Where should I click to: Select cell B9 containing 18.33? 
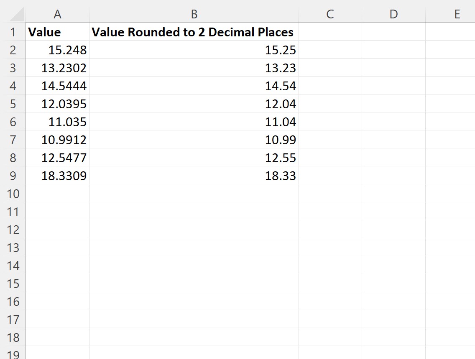(x=192, y=176)
